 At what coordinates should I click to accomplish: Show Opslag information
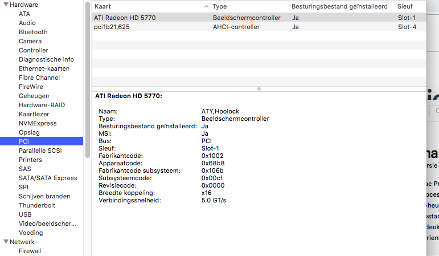(29, 132)
